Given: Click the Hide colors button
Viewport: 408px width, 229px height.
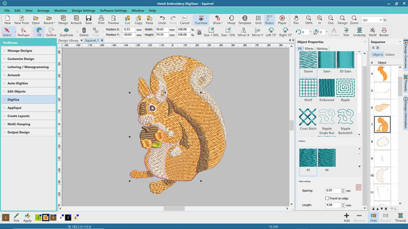Looking at the screenshot, I should 373,217.
